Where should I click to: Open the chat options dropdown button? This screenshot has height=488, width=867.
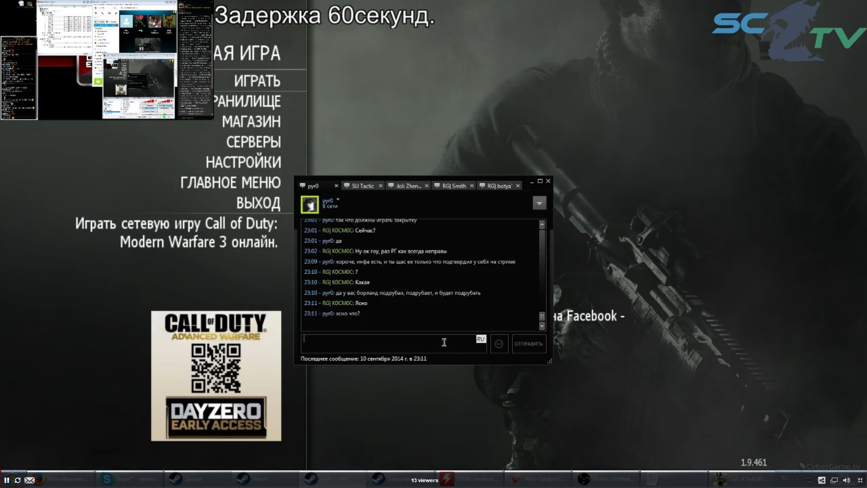pyautogui.click(x=539, y=203)
